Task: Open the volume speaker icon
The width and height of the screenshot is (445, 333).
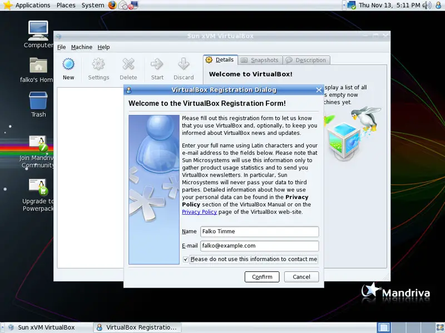Action: (427, 5)
